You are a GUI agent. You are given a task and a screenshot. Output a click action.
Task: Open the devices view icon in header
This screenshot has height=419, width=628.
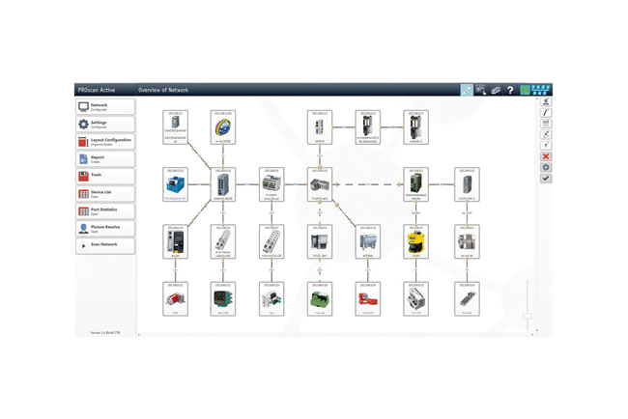496,90
